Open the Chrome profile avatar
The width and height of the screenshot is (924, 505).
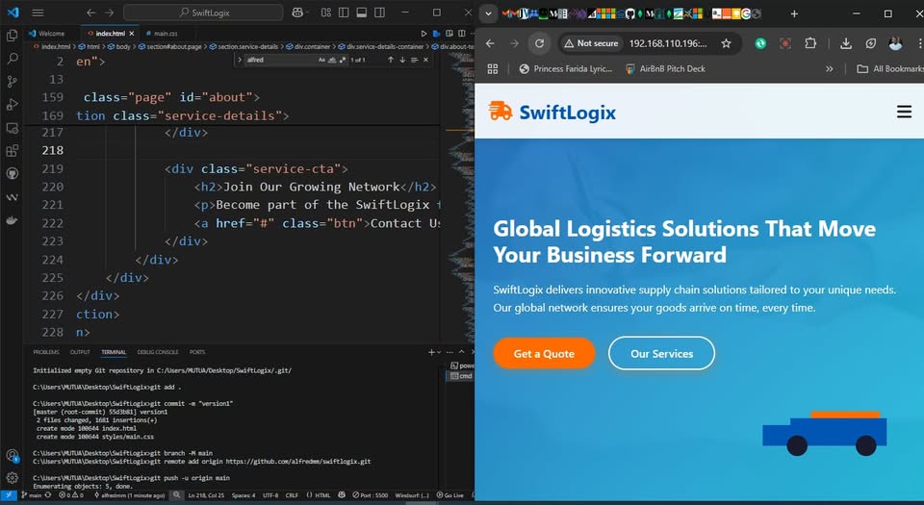[895, 43]
